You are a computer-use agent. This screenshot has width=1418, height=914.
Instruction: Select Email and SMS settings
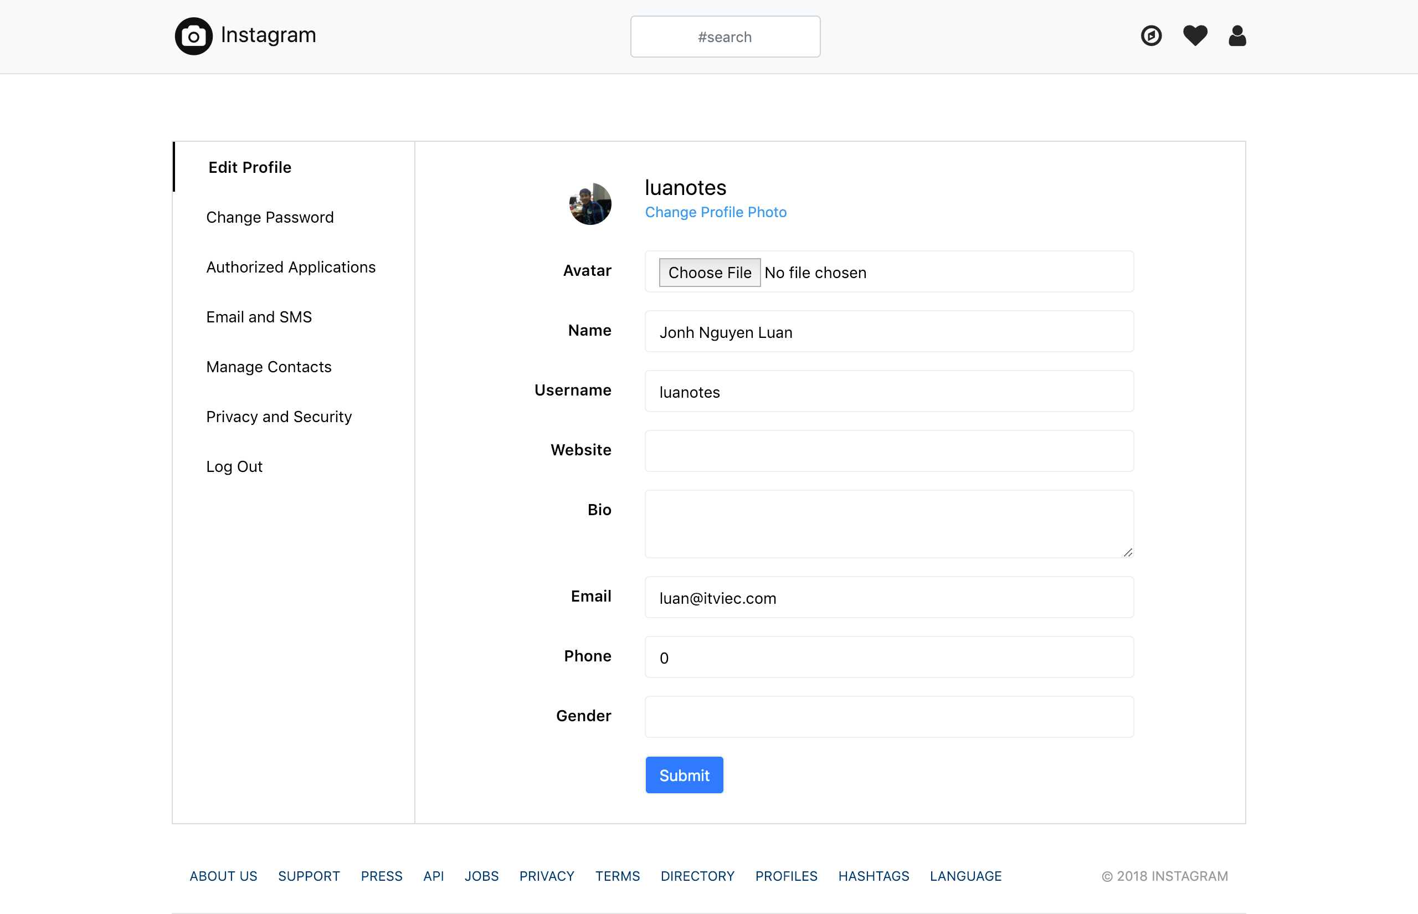259,317
